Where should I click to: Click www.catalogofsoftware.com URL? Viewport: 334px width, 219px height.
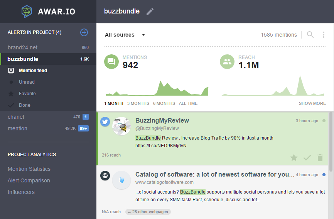click(164, 182)
